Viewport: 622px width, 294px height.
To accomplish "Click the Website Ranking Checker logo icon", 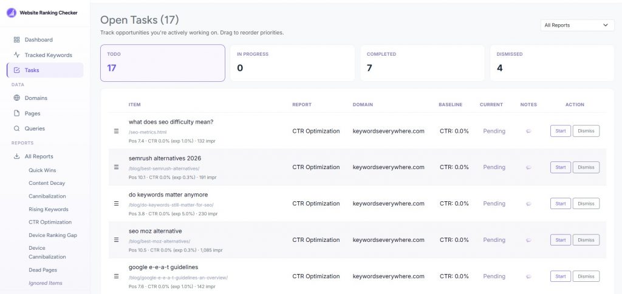I will coord(12,13).
